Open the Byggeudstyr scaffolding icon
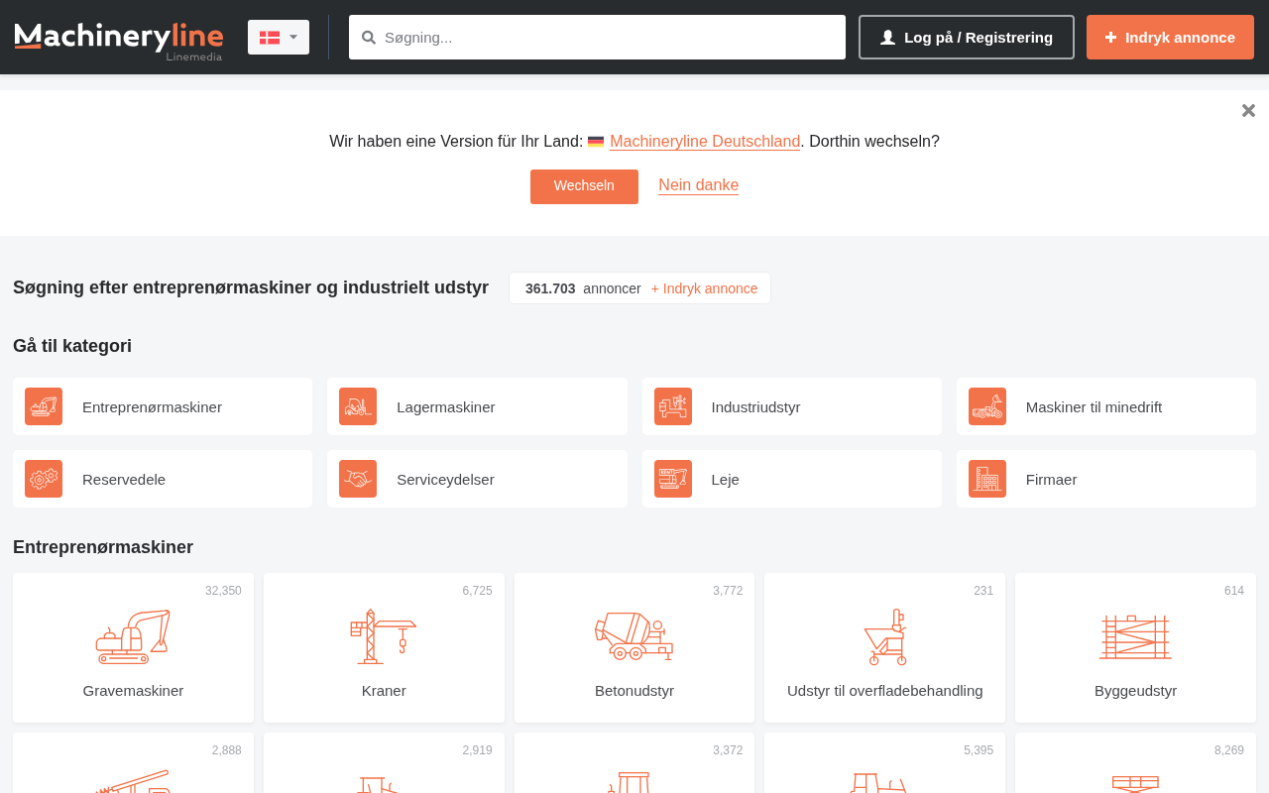Screen dimensions: 1269x793 tap(1135, 636)
